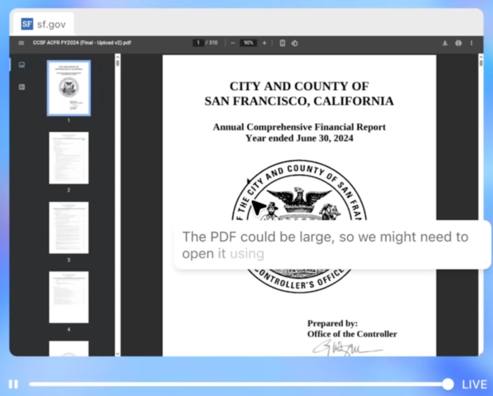Click the page number input field
The width and height of the screenshot is (493, 396).
click(x=198, y=43)
